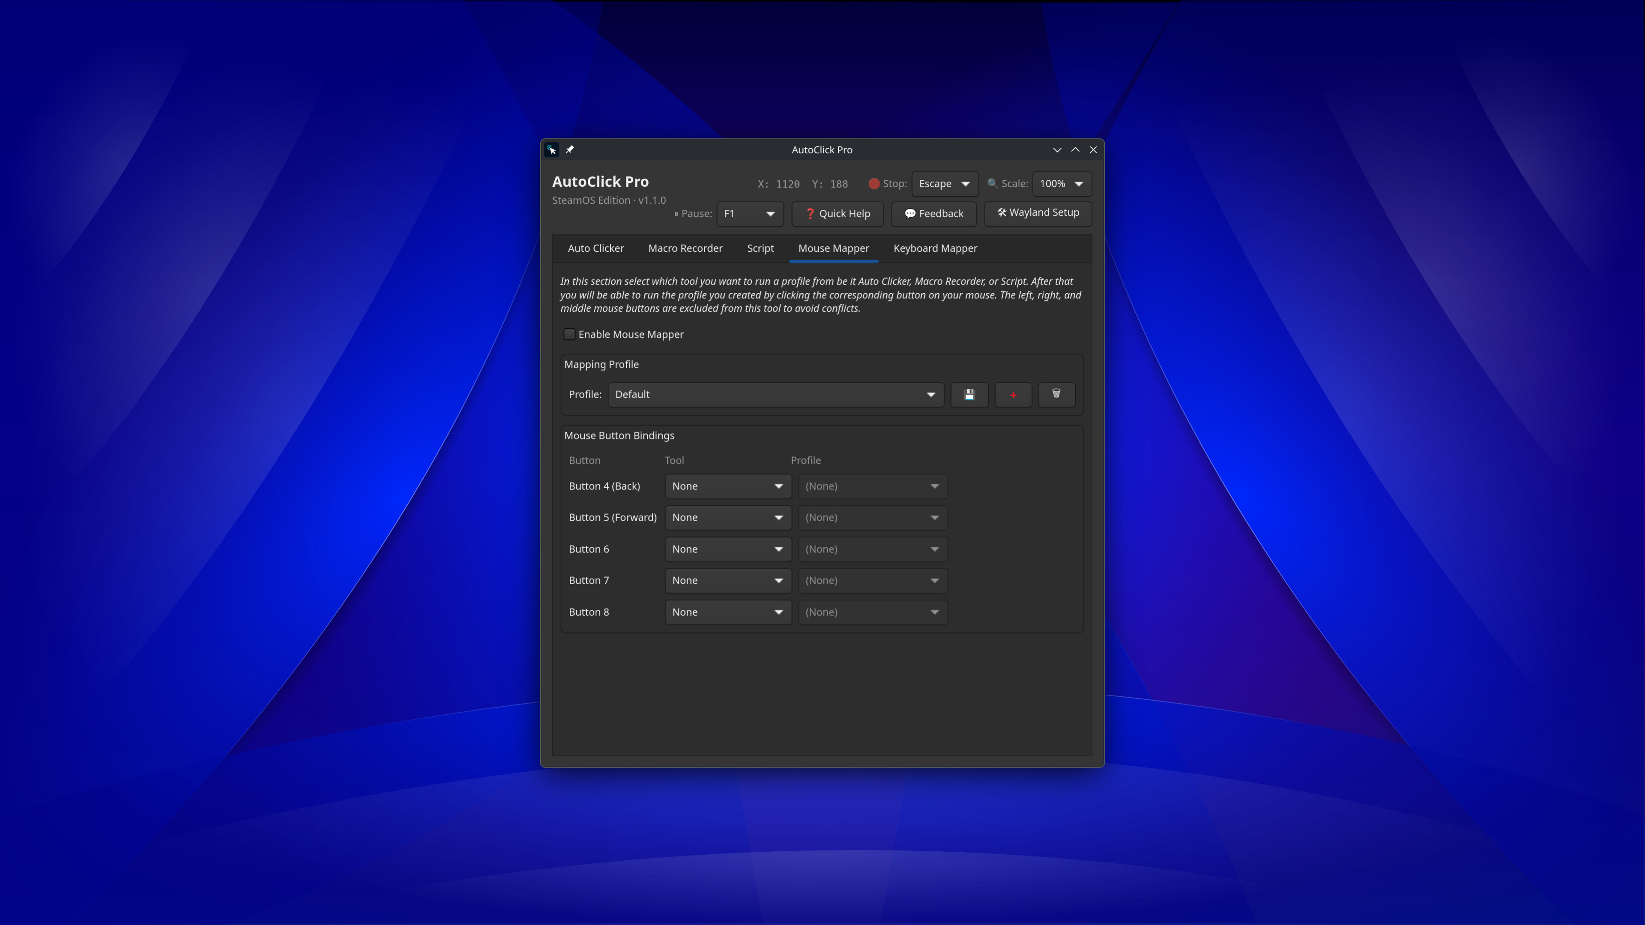Click the save profile floppy disk icon

pos(969,394)
